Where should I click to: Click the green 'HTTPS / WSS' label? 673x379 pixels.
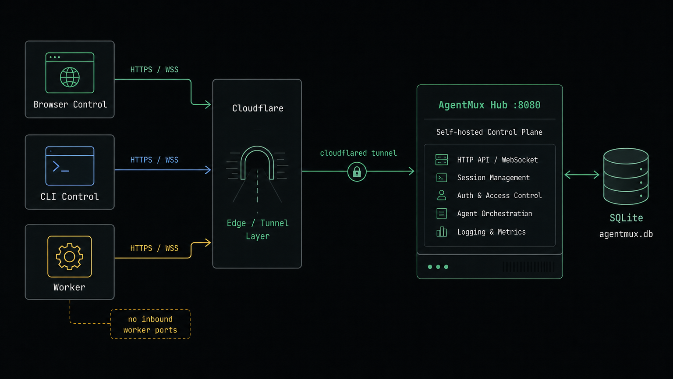pos(154,70)
